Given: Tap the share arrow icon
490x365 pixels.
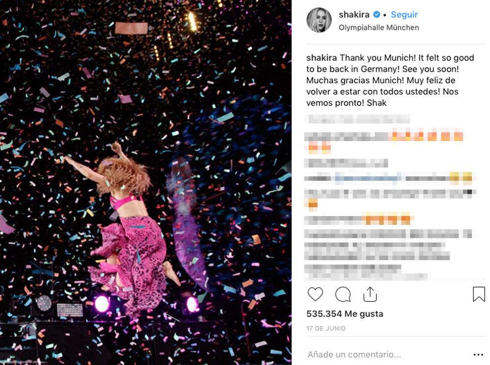Looking at the screenshot, I should pos(370,294).
